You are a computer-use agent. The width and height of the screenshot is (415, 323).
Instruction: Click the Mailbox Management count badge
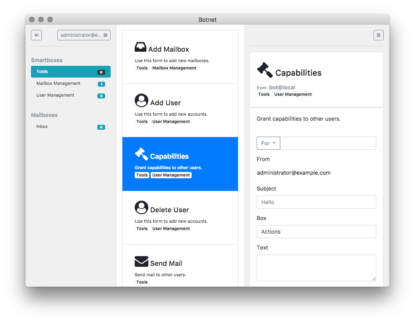101,84
